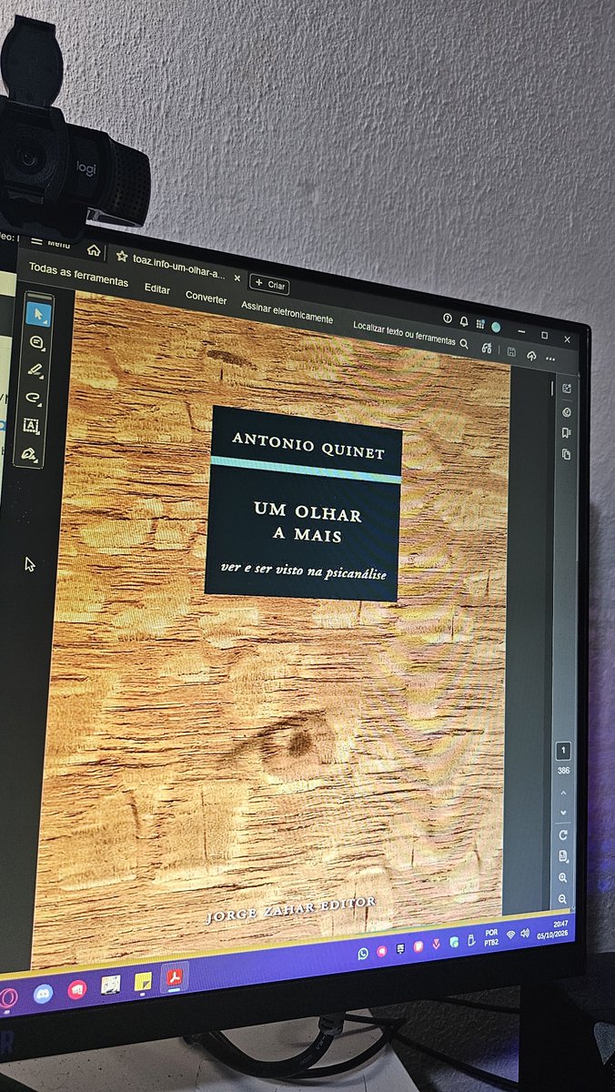The width and height of the screenshot is (615, 1092).
Task: Zoom out of the document
Action: tap(563, 899)
